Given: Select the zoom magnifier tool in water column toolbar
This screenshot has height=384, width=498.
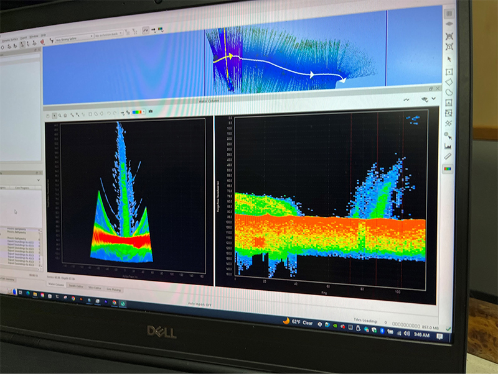Looking at the screenshot, I should point(60,116).
